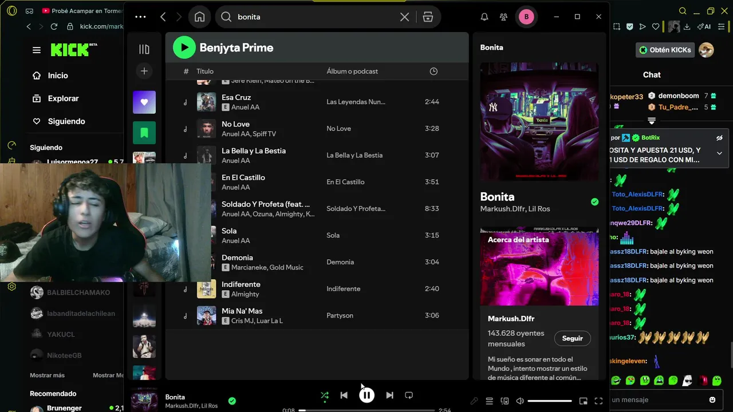This screenshot has height=412, width=733.
Task: Sort tracks by Título column
Action: (205, 71)
